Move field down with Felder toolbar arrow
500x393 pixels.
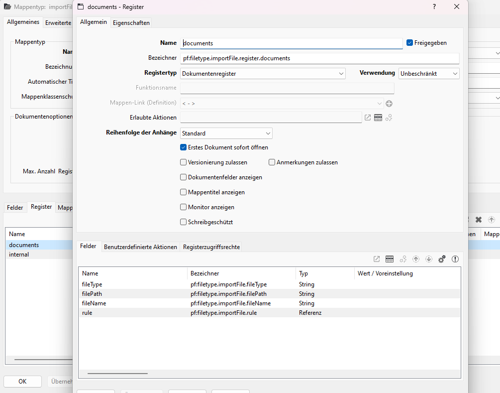tap(429, 259)
